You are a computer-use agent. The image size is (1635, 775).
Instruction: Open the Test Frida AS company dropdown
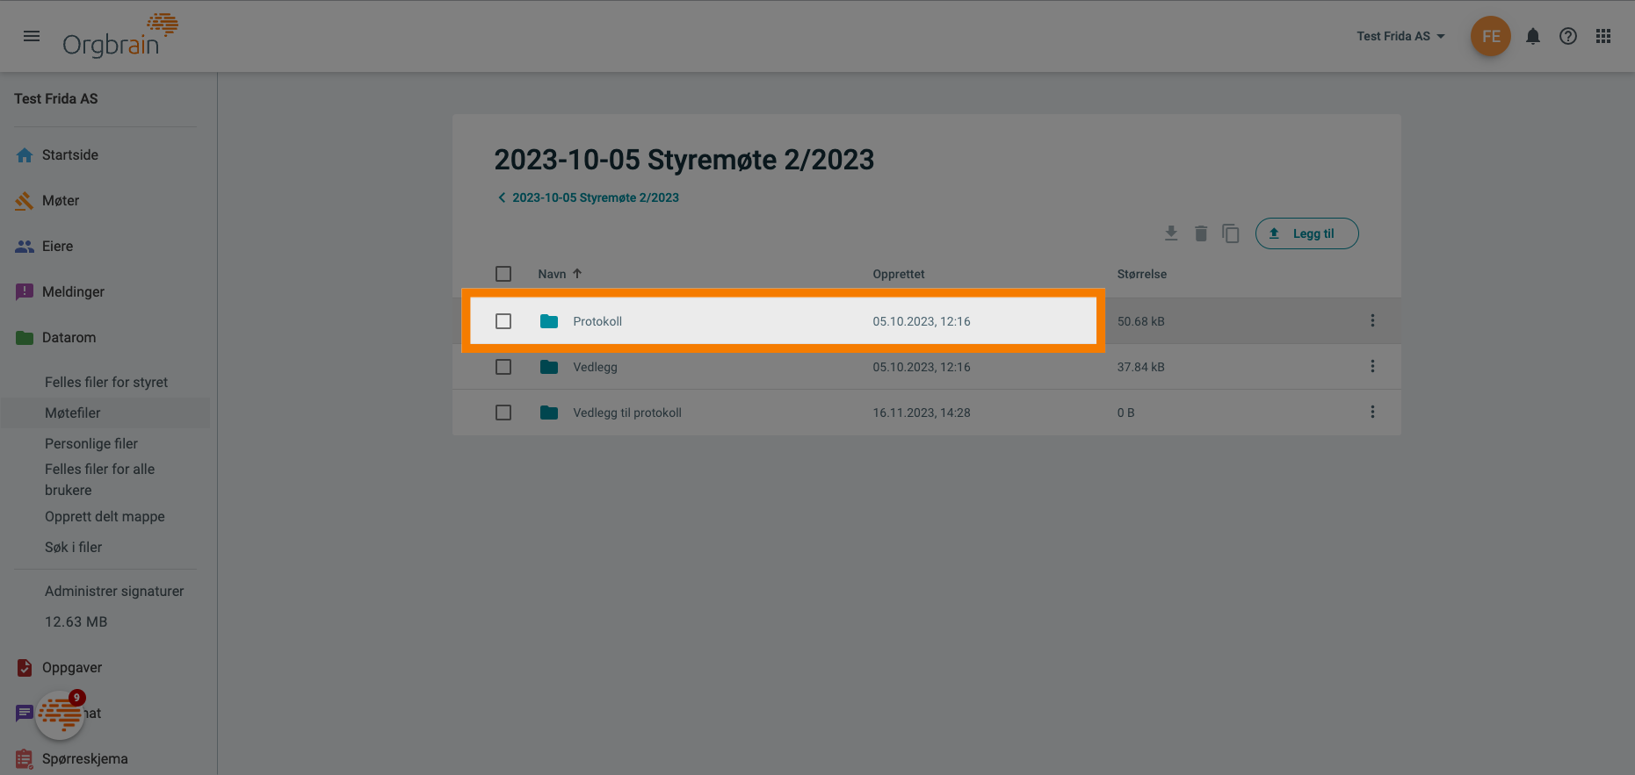point(1400,36)
